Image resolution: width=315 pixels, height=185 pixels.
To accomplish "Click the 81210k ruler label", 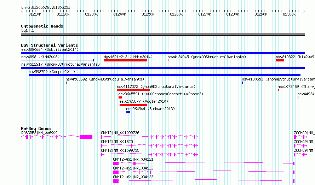I will pyautogui.click(x=35, y=14).
